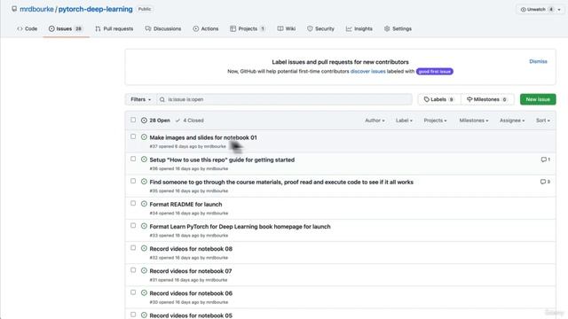Click the open-issue icon for the Setup guide issue
568x319 pixels.
pos(144,159)
